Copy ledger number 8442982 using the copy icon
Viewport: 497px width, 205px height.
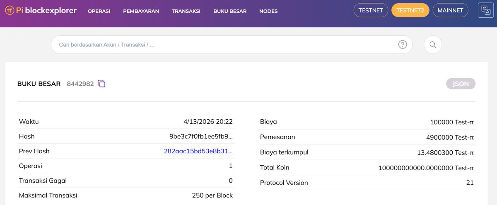(101, 84)
